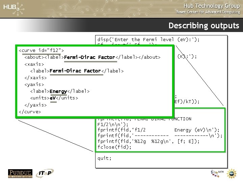Click the 'Hub Technology Group' header text

point(212,6)
